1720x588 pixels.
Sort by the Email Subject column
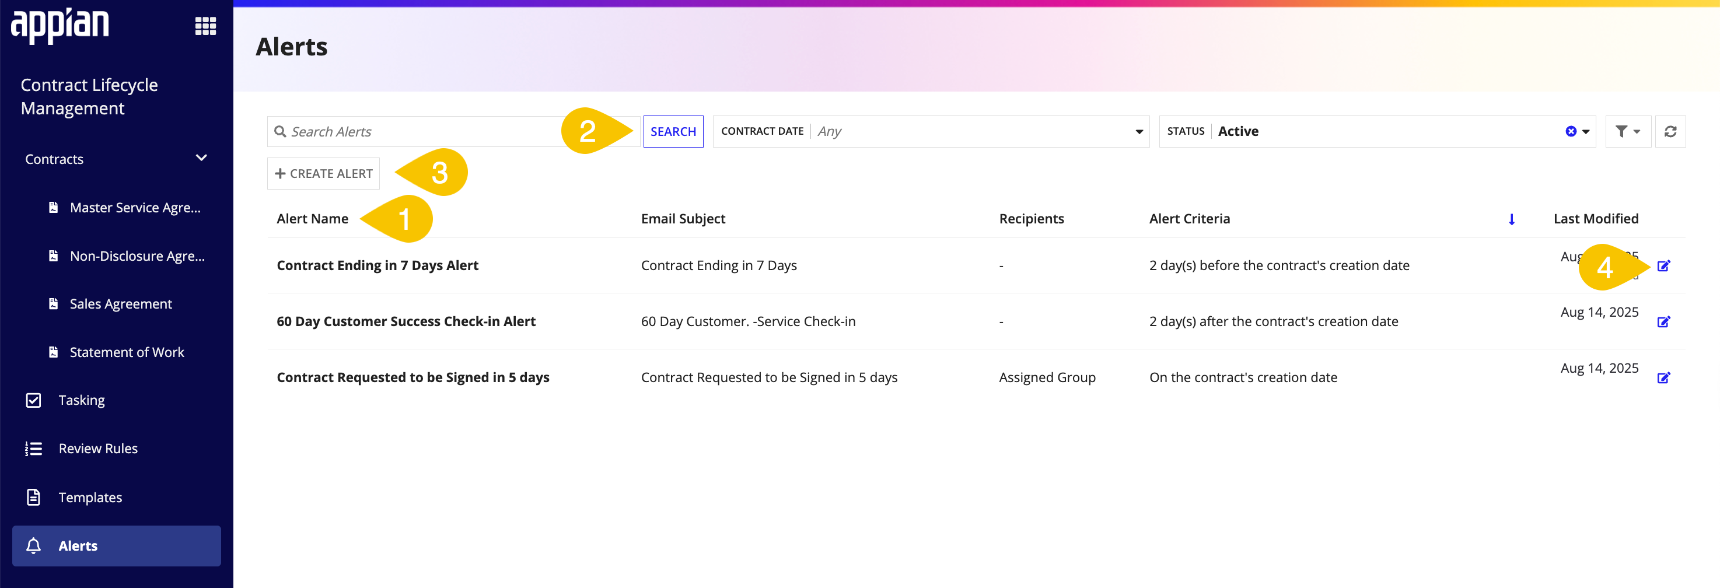(683, 219)
